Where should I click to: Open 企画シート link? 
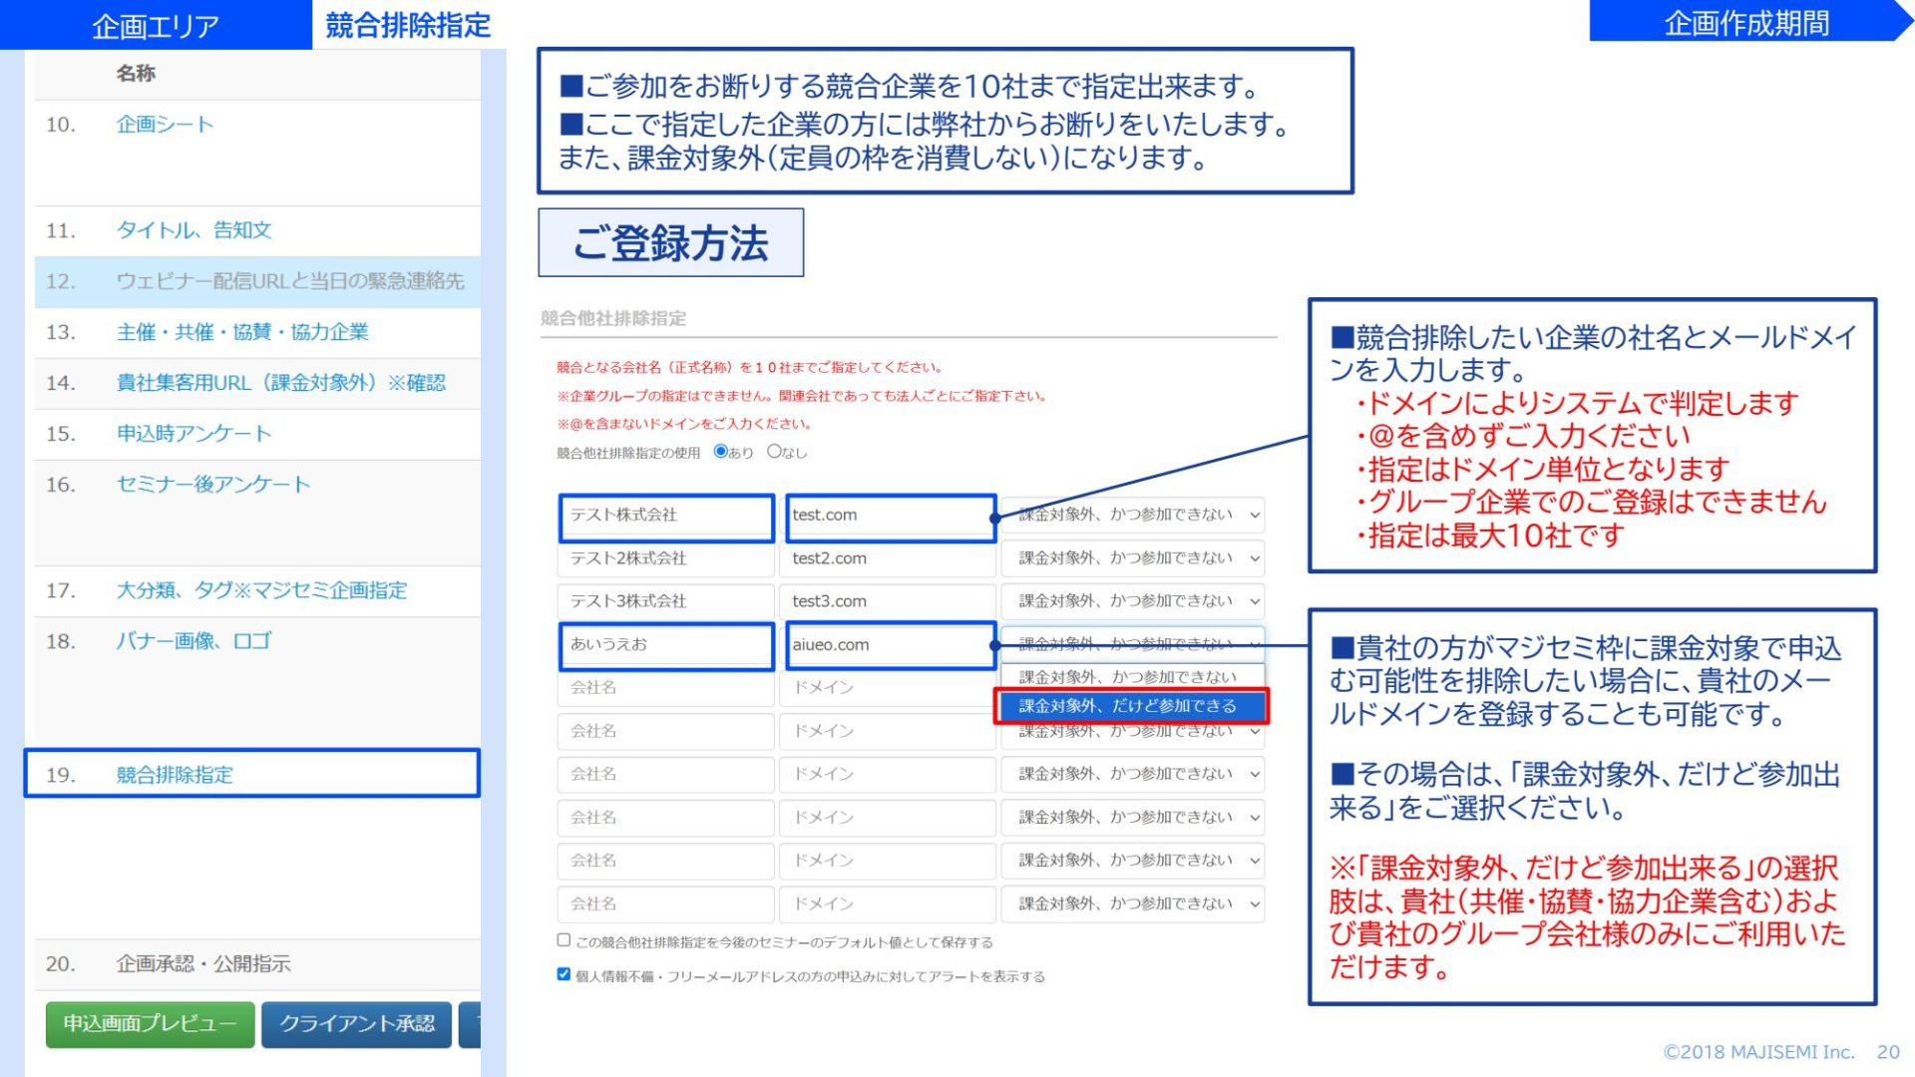(165, 125)
